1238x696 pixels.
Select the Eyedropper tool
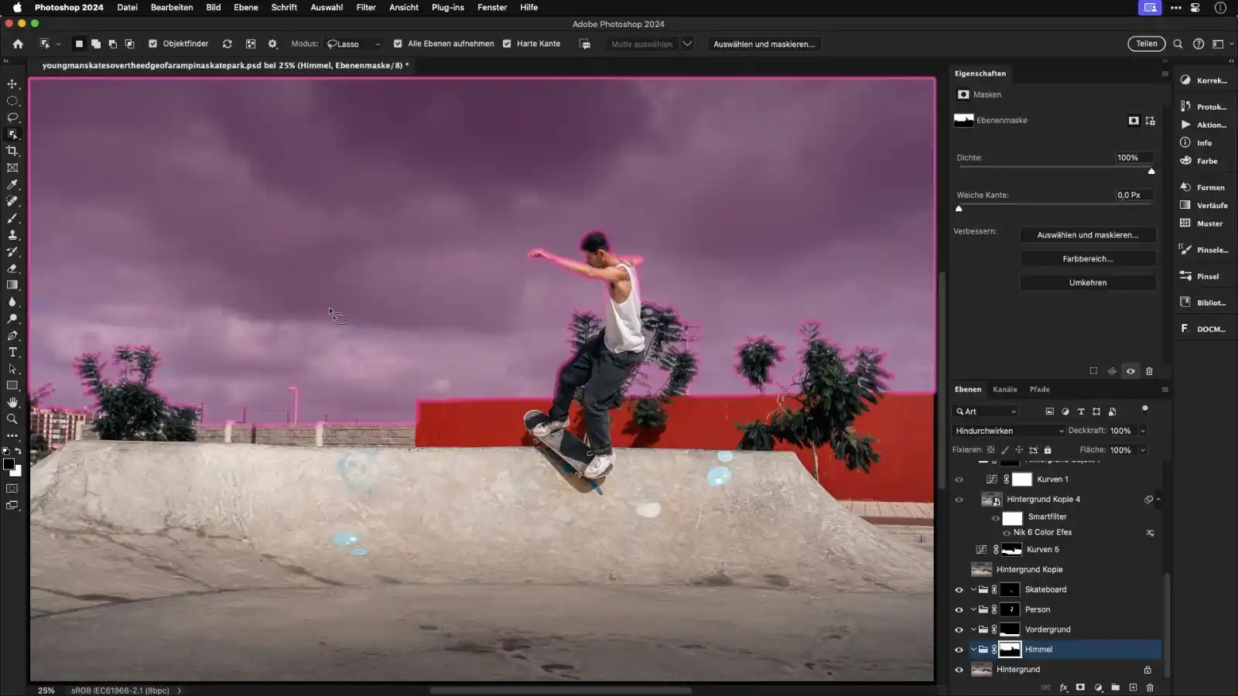pyautogui.click(x=12, y=185)
